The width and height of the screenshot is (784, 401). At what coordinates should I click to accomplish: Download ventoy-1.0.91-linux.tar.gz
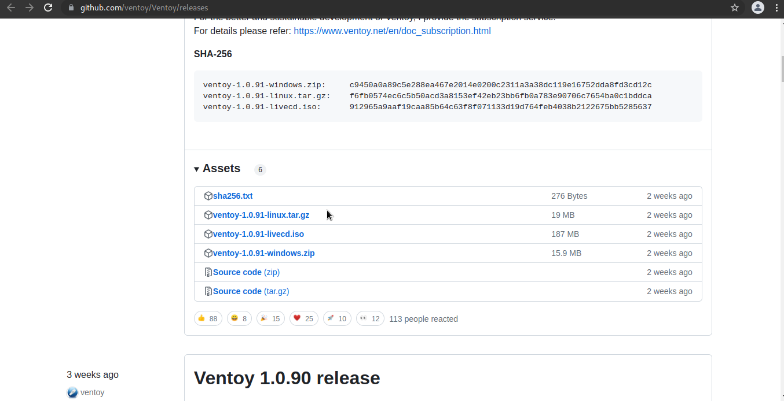point(261,215)
